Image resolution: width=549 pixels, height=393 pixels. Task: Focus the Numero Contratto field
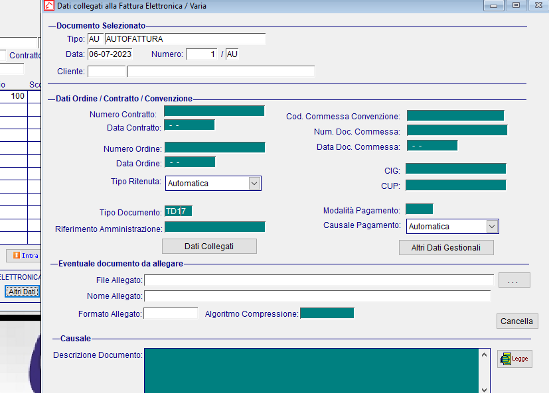pos(214,111)
